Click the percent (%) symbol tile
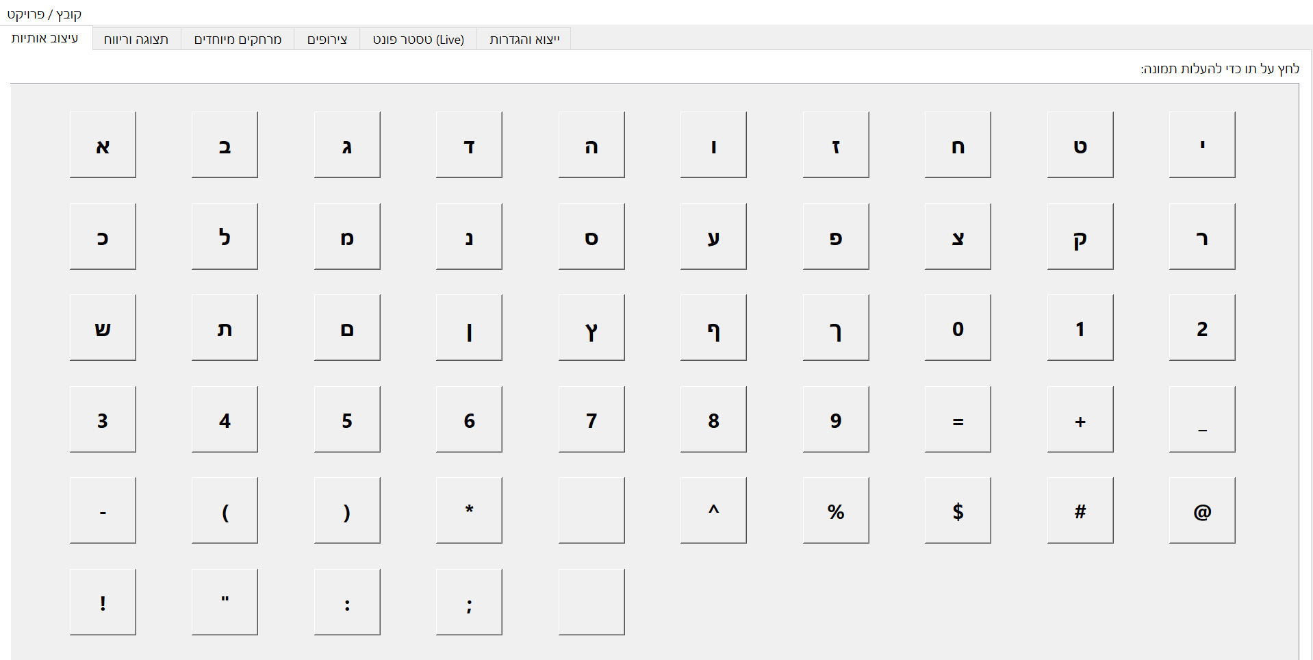This screenshot has height=660, width=1313. (x=836, y=511)
